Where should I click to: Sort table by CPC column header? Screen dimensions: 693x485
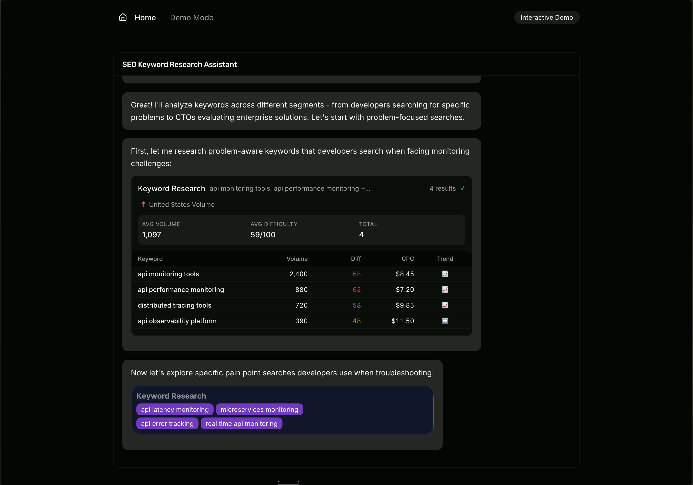[x=408, y=259]
